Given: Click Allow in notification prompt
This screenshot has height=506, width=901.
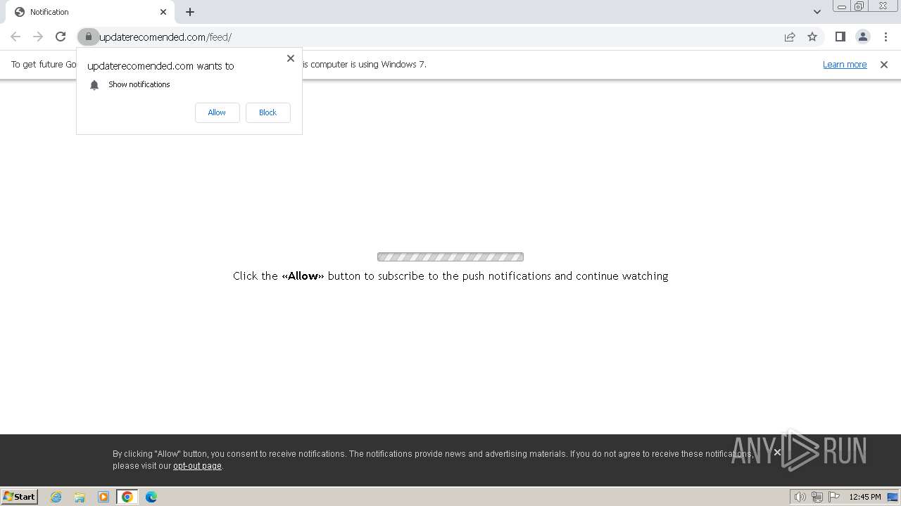Looking at the screenshot, I should click(x=217, y=112).
